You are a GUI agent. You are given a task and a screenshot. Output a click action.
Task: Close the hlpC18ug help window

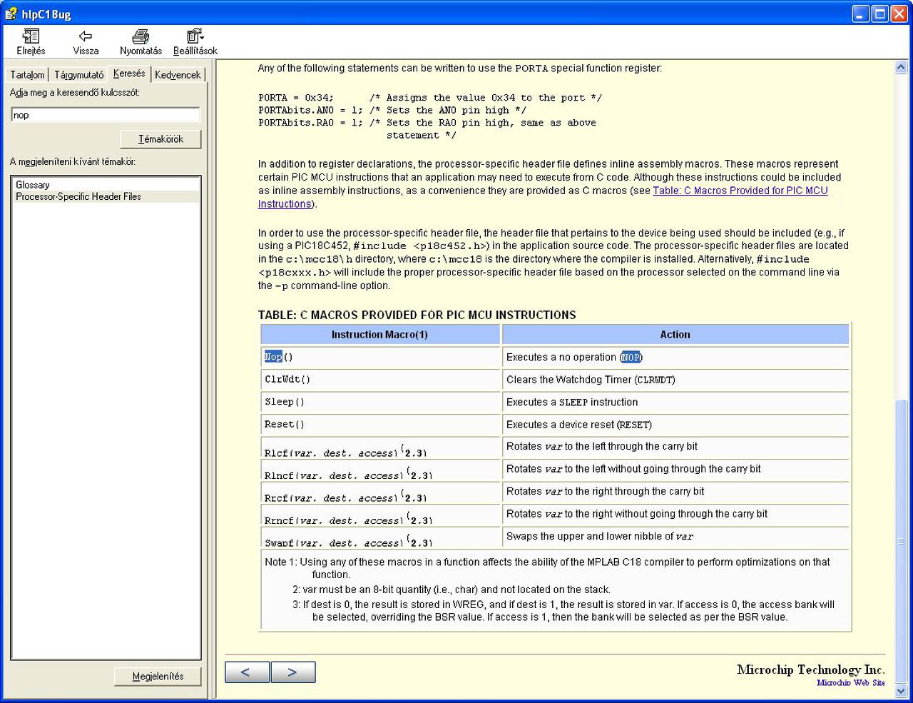pos(899,14)
